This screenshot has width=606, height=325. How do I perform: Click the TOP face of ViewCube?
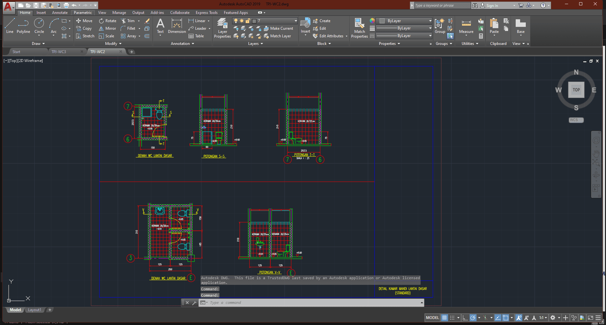coord(576,90)
